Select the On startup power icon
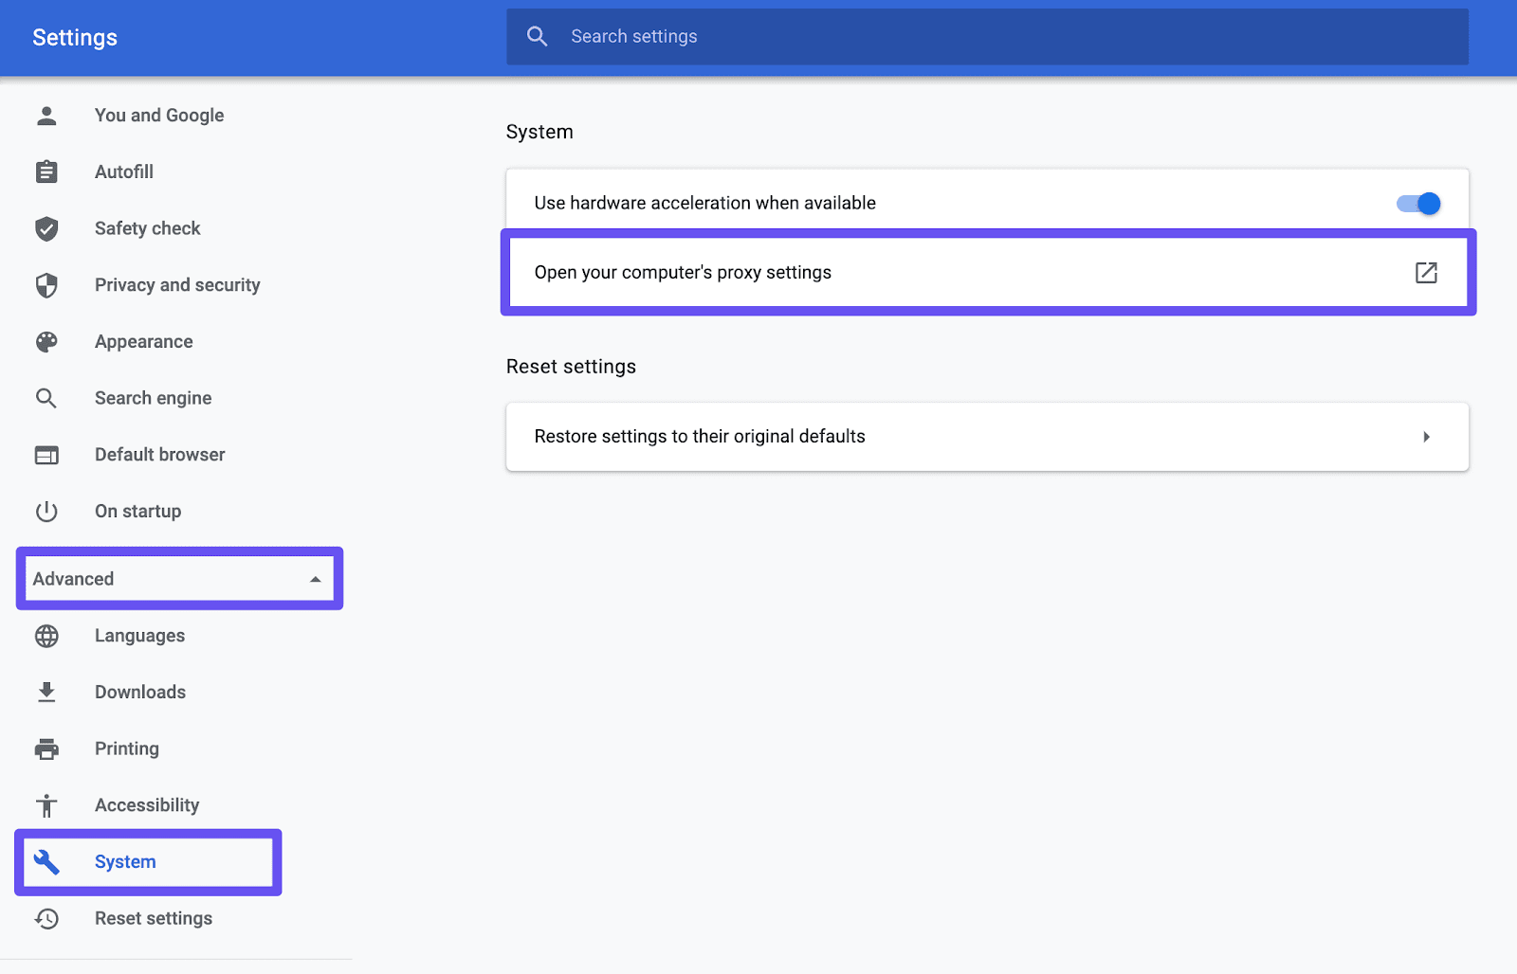 pyautogui.click(x=46, y=512)
